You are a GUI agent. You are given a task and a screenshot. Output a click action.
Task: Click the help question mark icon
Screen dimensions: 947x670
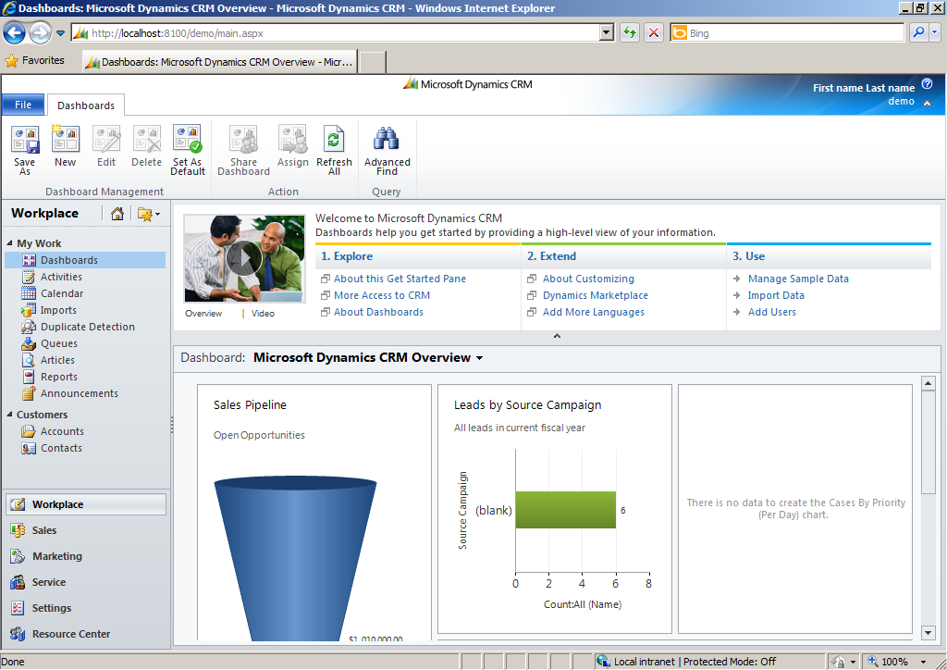pos(927,84)
